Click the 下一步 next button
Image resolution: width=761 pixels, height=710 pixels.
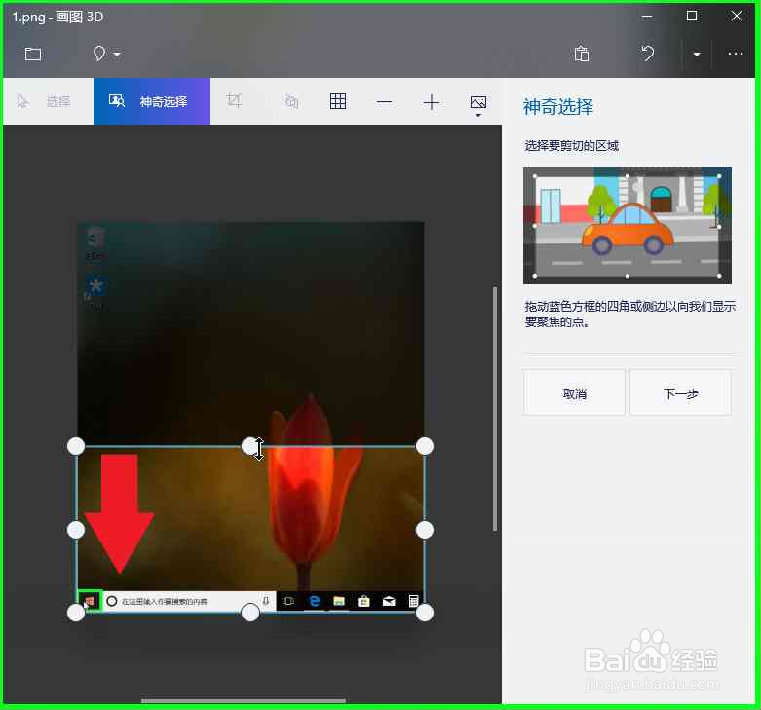tap(680, 393)
